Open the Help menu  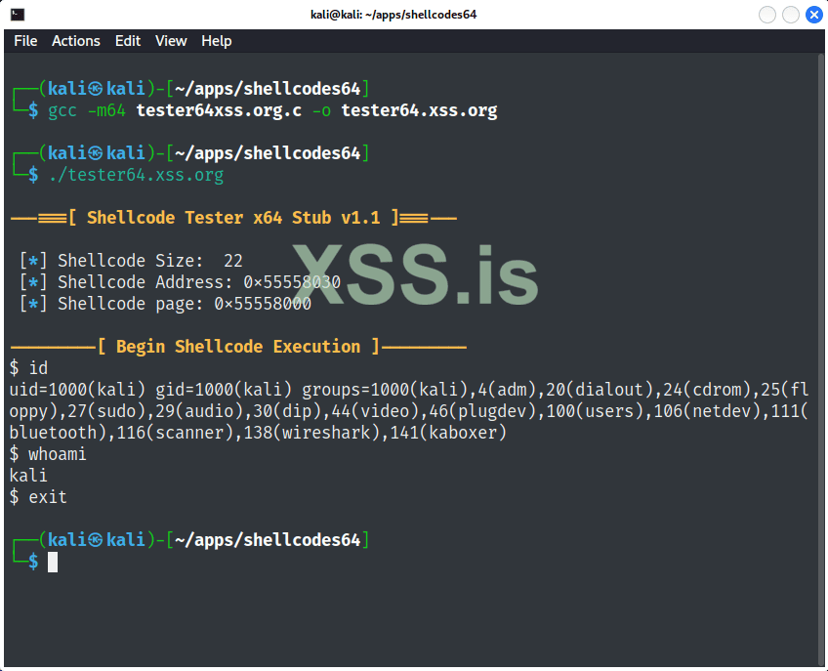point(217,40)
